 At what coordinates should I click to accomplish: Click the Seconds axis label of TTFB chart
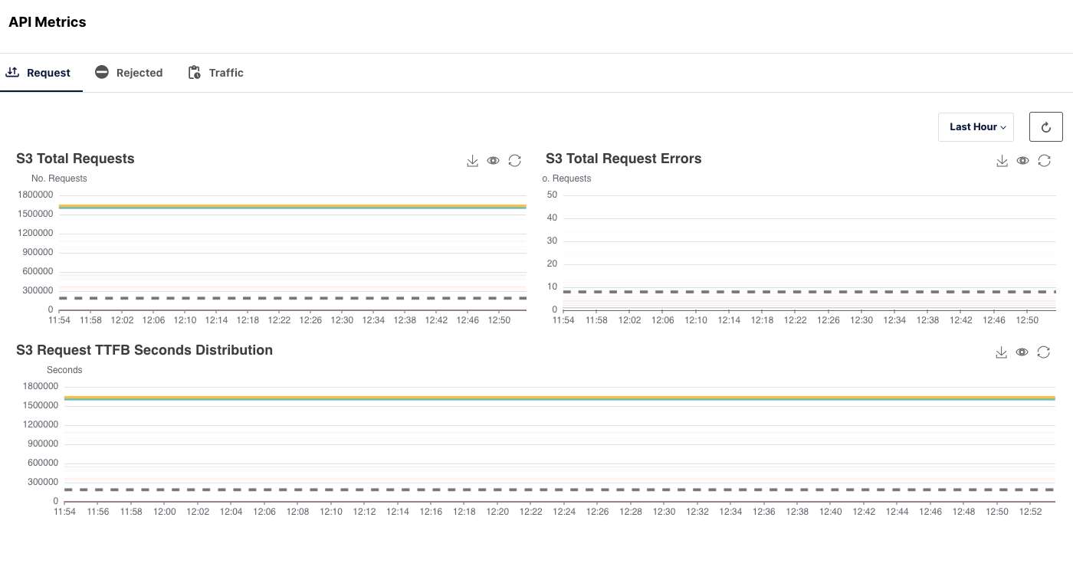(64, 370)
